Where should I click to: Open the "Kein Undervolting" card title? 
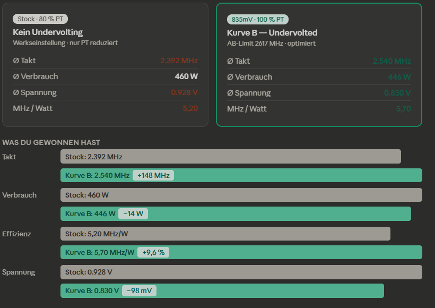point(48,32)
